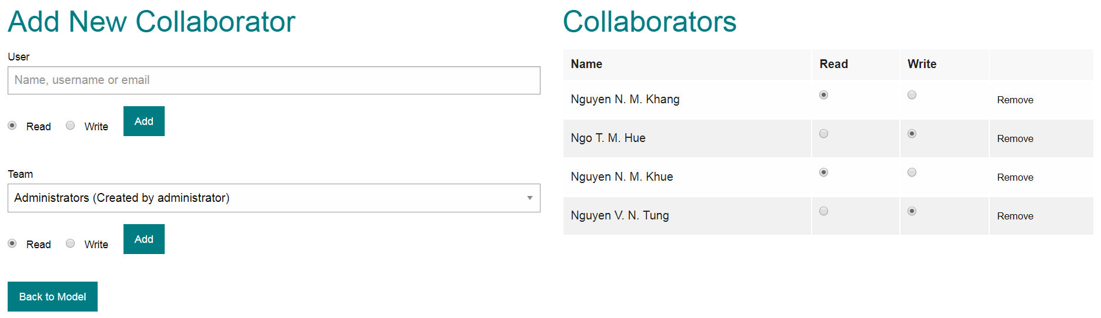The width and height of the screenshot is (1101, 318).
Task: Click Add button under Team dropdown
Action: [x=144, y=239]
